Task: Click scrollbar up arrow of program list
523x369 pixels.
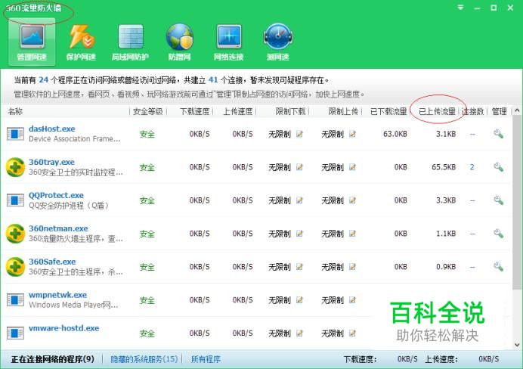Action: 517,110
